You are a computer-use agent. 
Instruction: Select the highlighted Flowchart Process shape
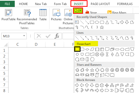(77, 49)
